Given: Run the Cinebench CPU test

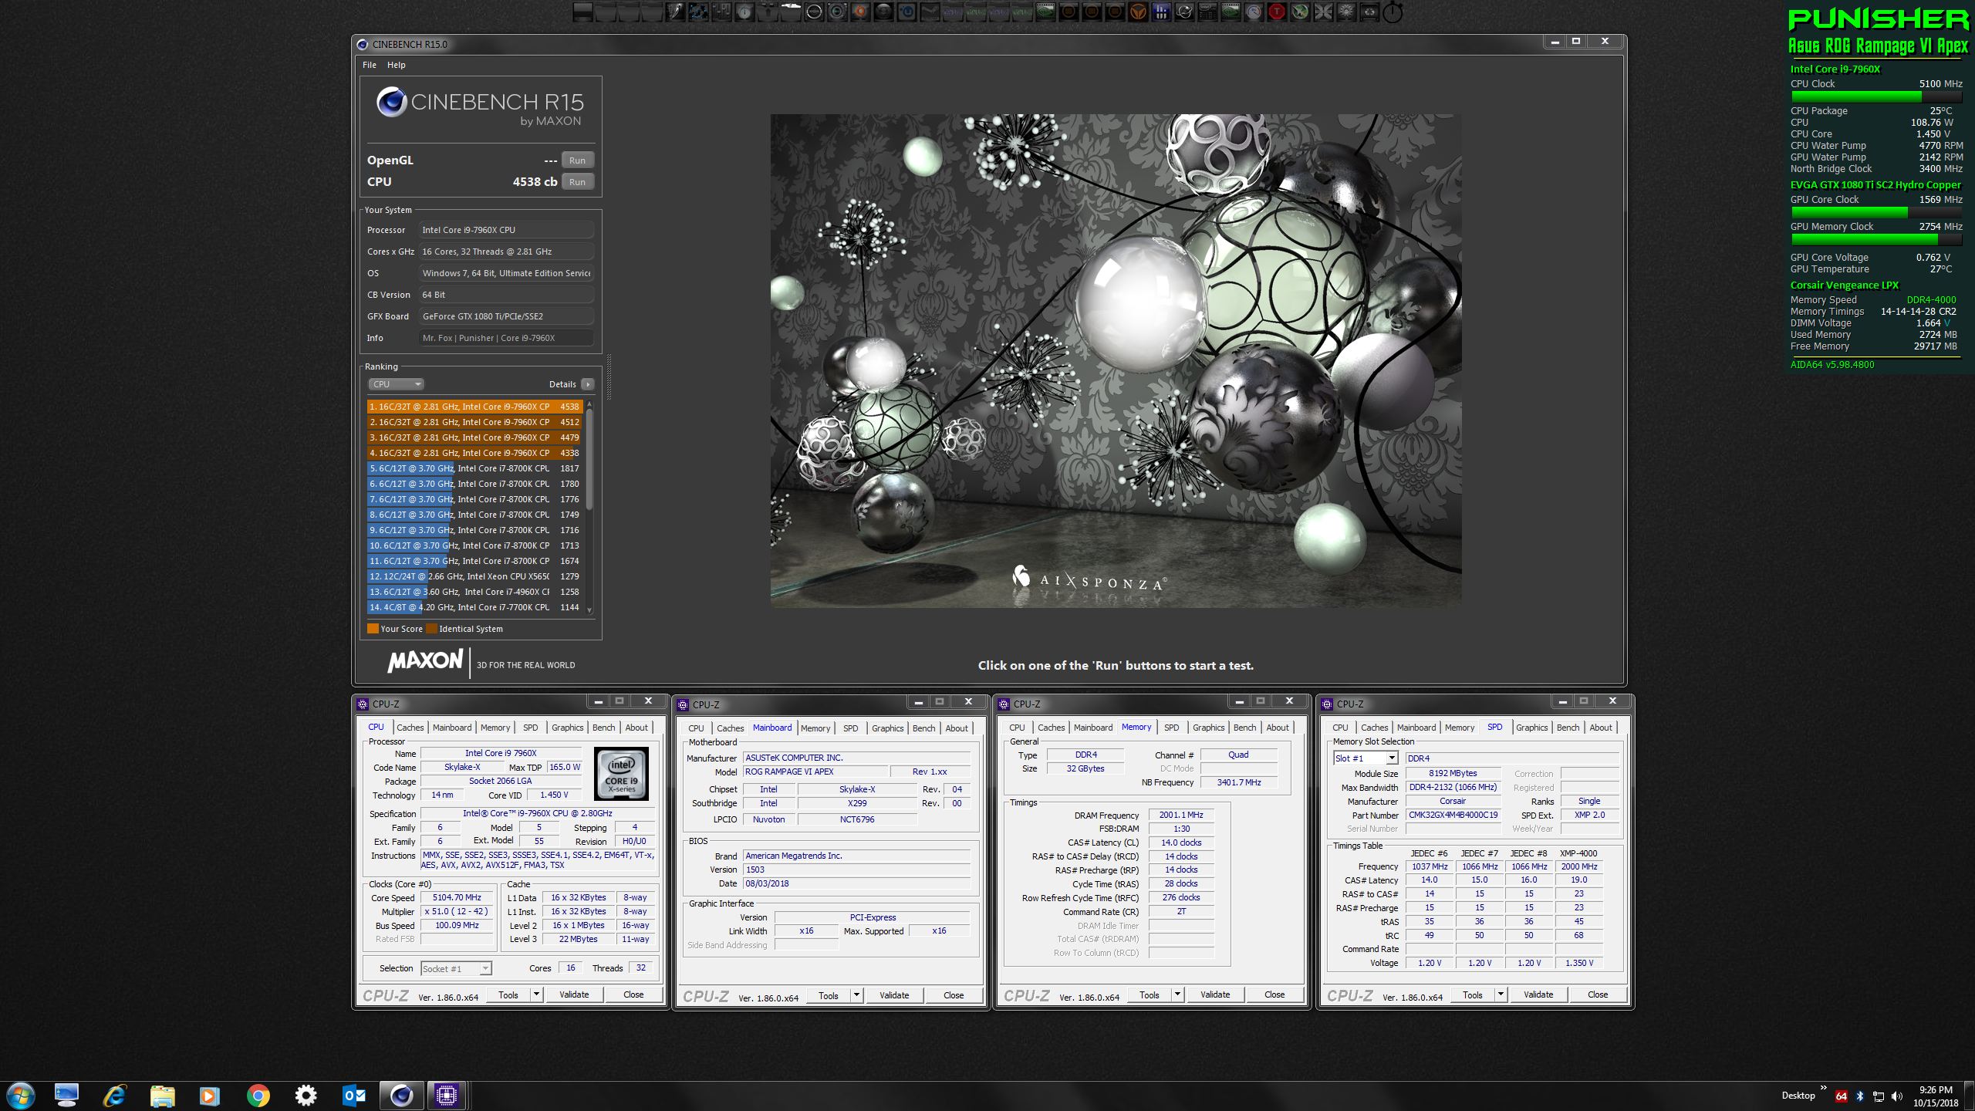Looking at the screenshot, I should (x=577, y=182).
